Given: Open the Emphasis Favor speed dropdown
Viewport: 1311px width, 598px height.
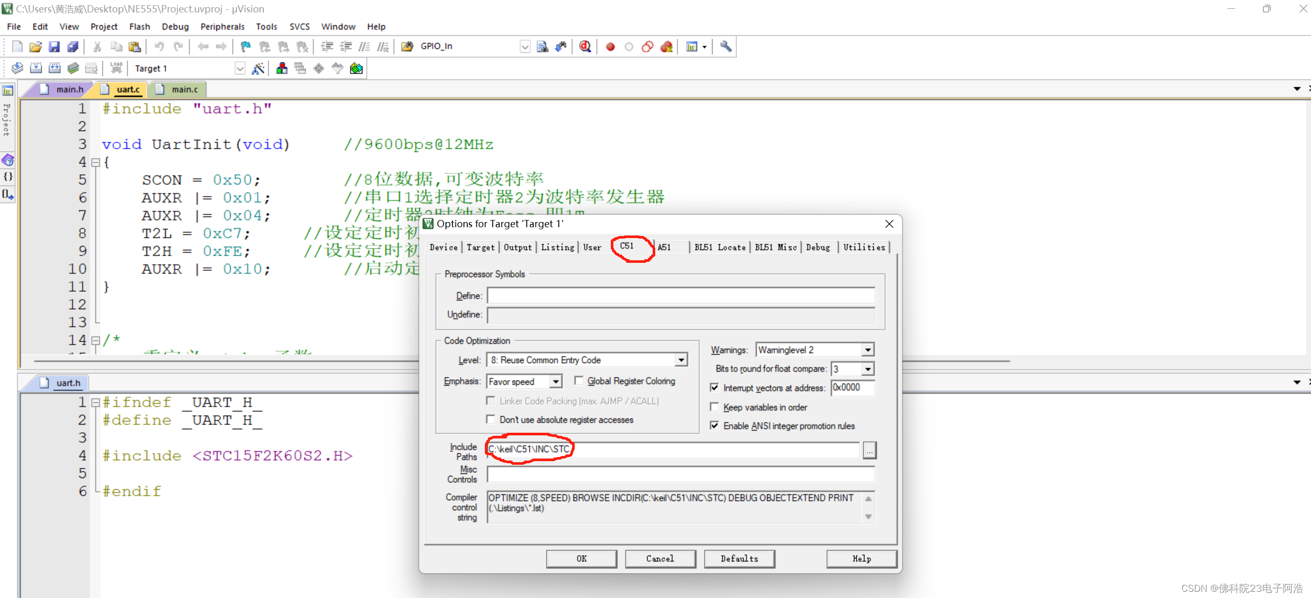Looking at the screenshot, I should click(x=555, y=382).
